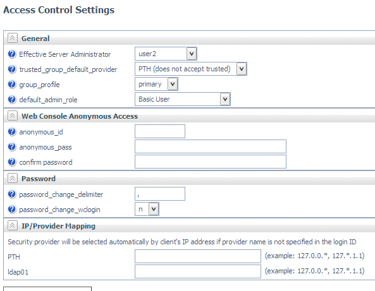Click help icon for password_change_wclogin
The image size is (375, 291).
pyautogui.click(x=12, y=210)
